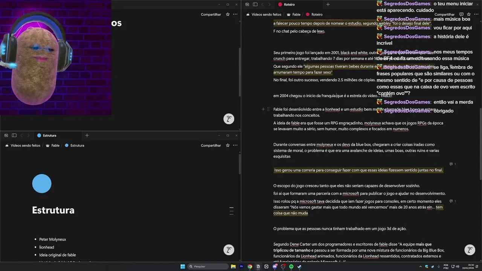Open 'Vídeos sendo feitos' breadcrumb in Estrutura window
This screenshot has height=271, width=482.
coord(23,145)
